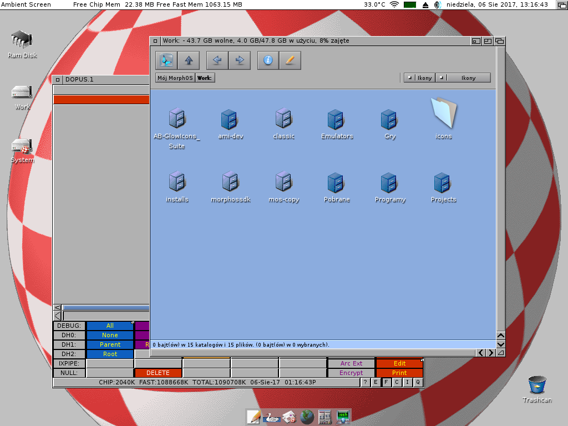Screen dimensions: 568x426
Task: Select the Programy drawer icon
Action: click(x=390, y=187)
